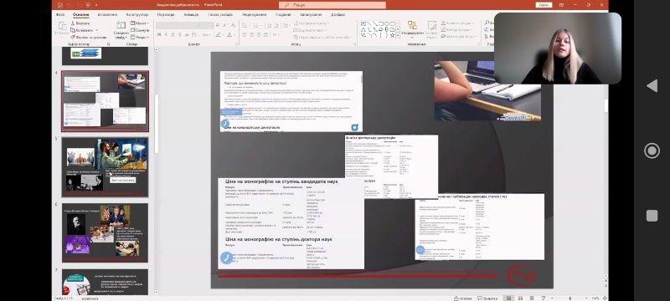
Task: Click the zoom slider in status bar
Action: [x=569, y=298]
